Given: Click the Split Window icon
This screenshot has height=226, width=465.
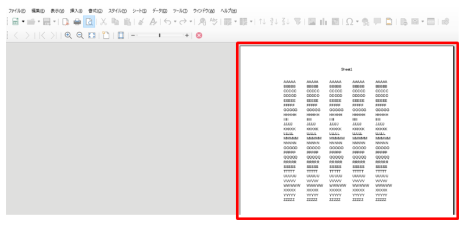Looking at the screenshot, I should pyautogui.click(x=431, y=21).
